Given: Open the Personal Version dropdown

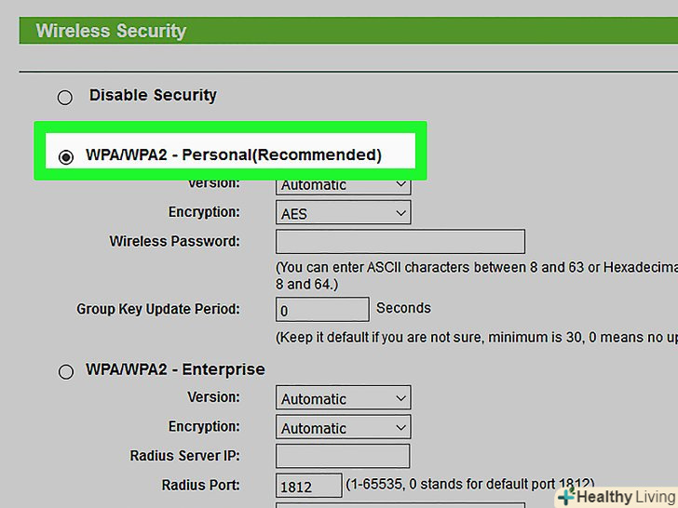Looking at the screenshot, I should point(343,185).
